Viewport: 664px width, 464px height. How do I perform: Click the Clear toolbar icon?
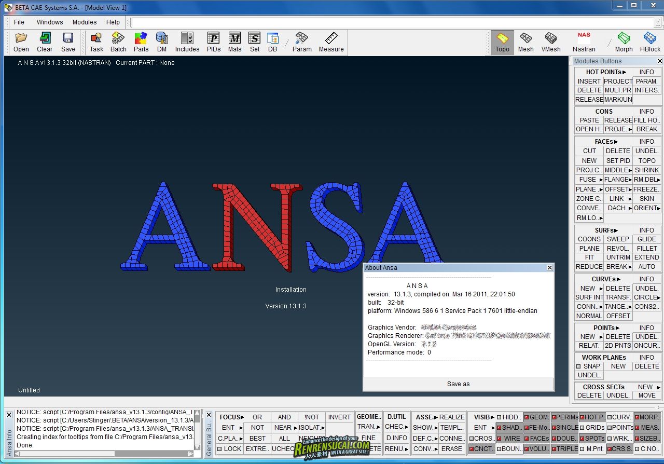45,43
